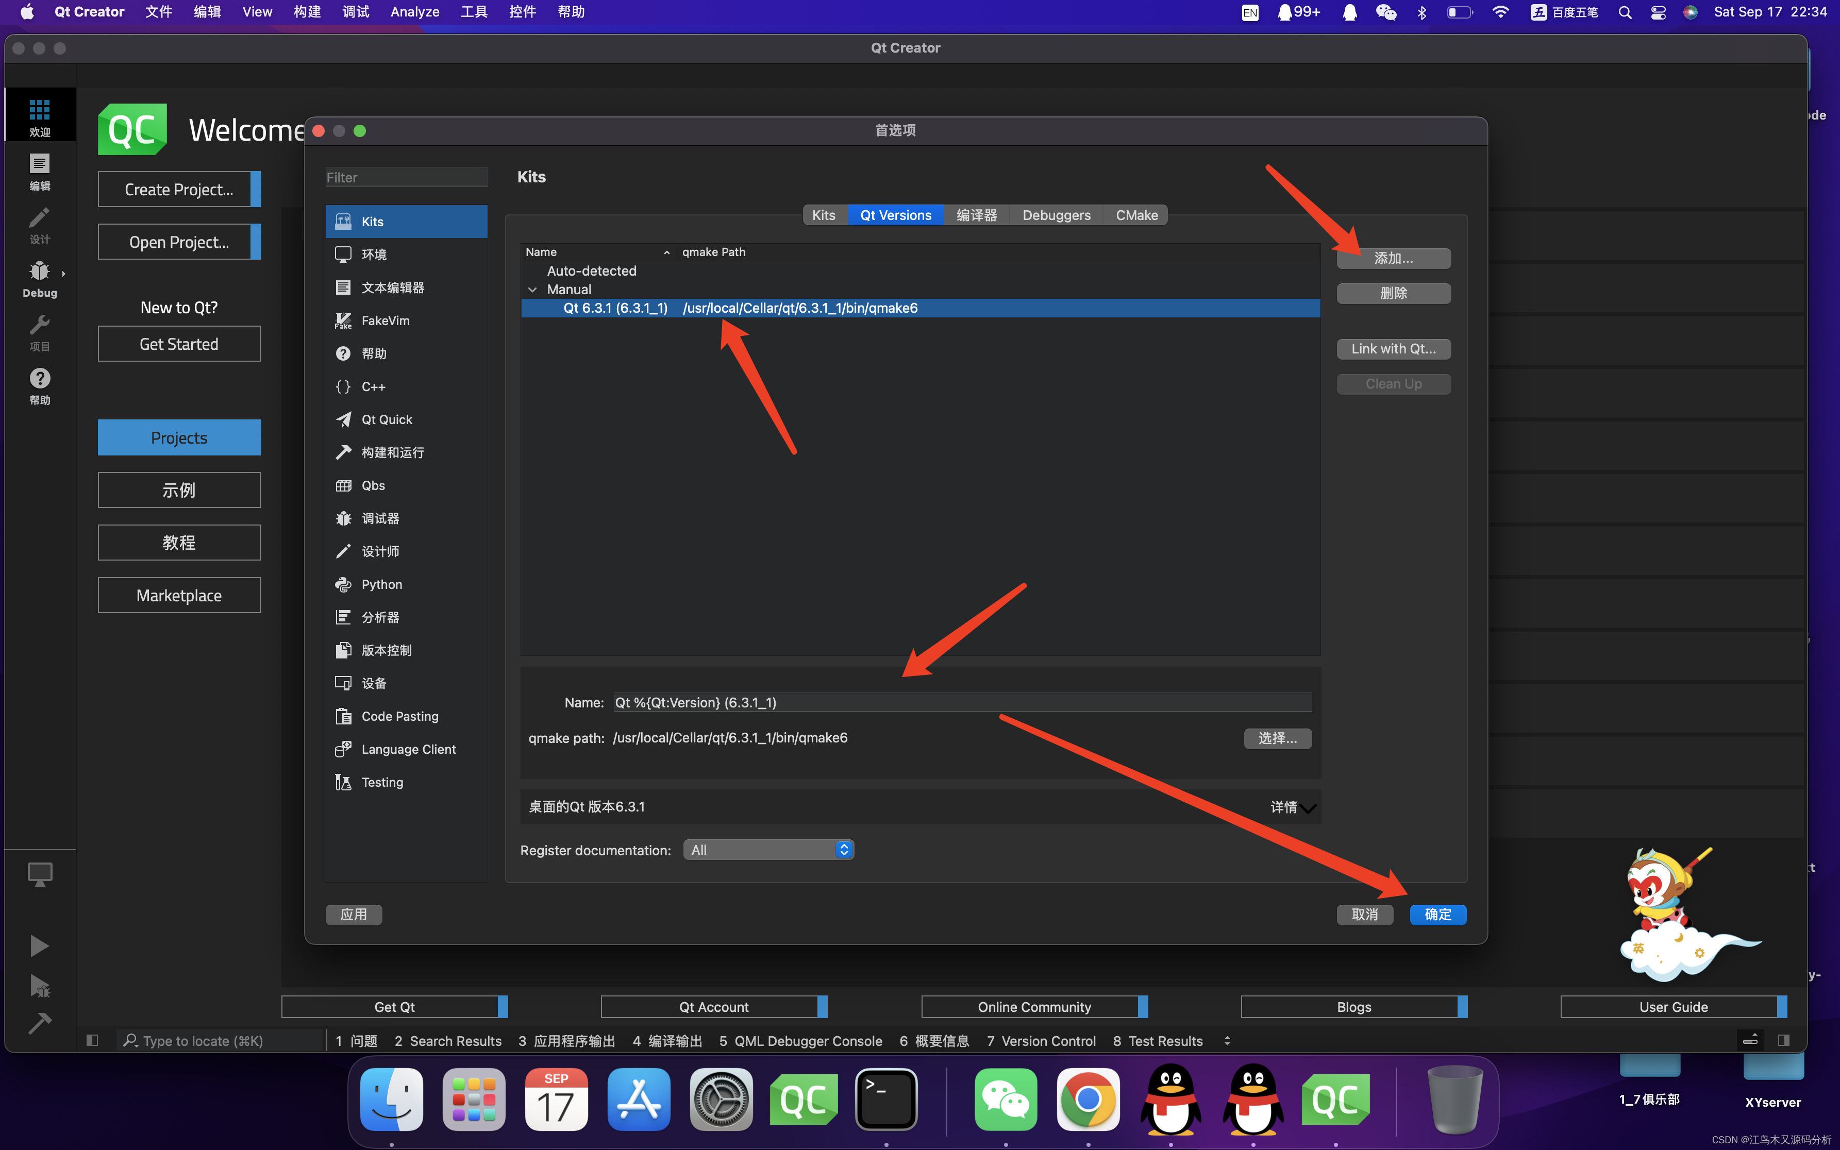Open FakeVim settings in preferences list
This screenshot has width=1840, height=1150.
(x=384, y=320)
